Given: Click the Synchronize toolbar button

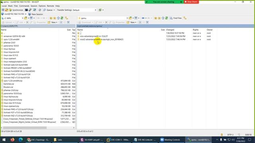Looking at the screenshot, I should (x=16, y=10).
